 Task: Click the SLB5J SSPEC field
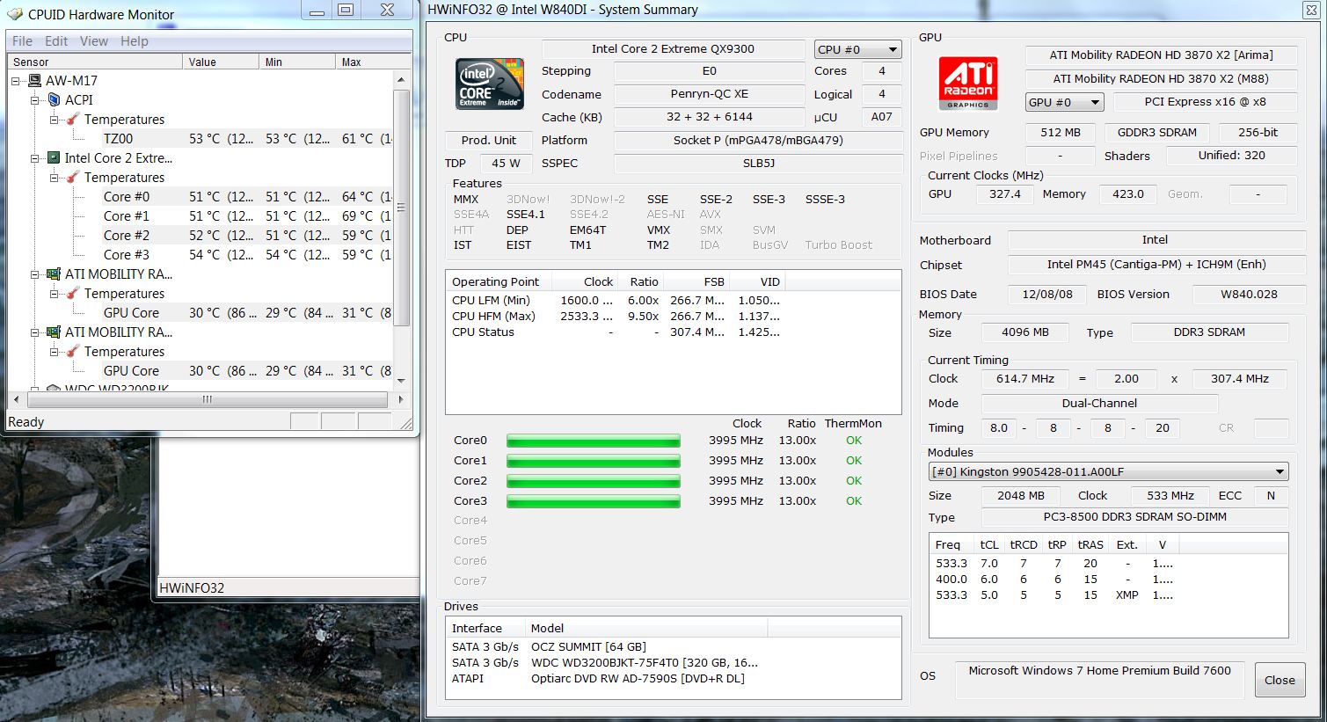tap(757, 164)
